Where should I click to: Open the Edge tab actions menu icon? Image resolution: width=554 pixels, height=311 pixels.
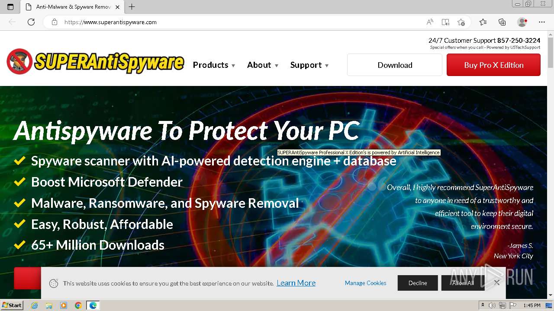point(10,7)
